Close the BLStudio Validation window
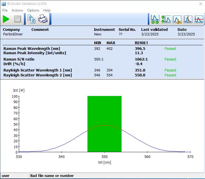205x179 pixels. point(200,4)
